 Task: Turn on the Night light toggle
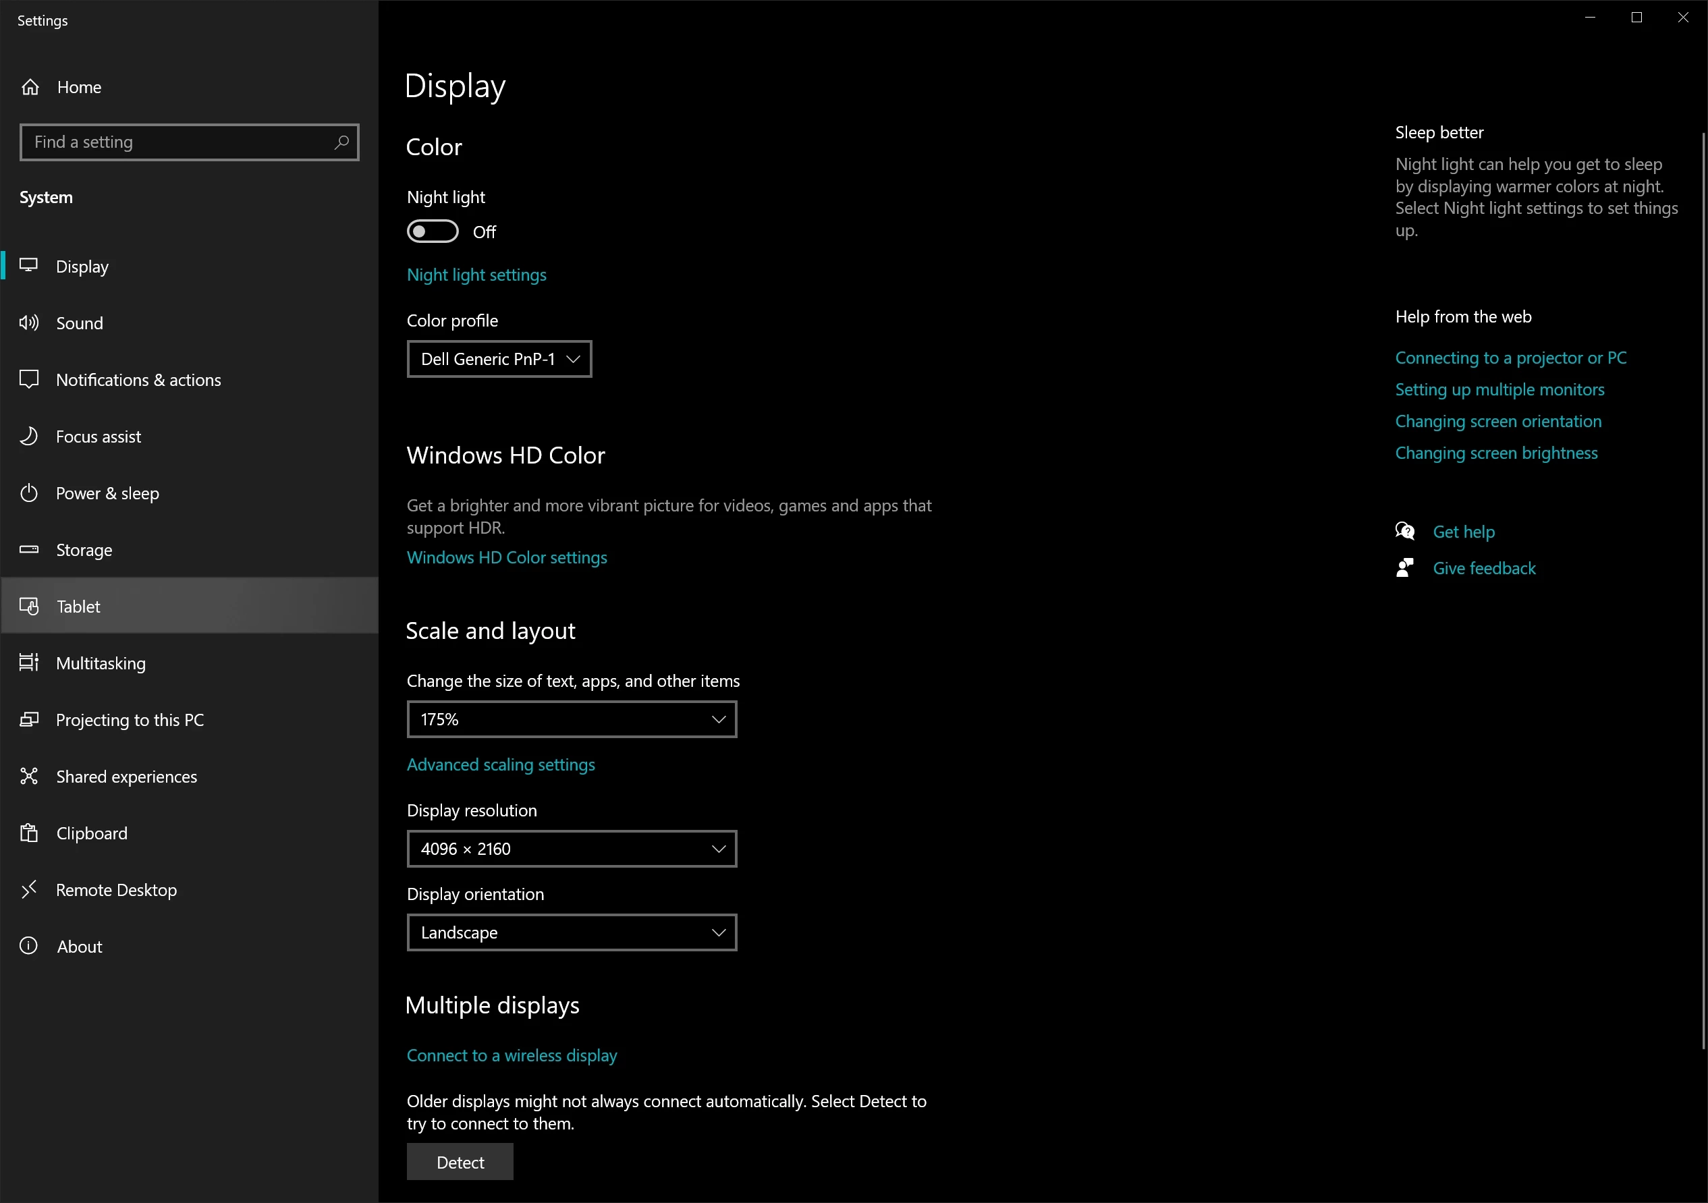432,231
